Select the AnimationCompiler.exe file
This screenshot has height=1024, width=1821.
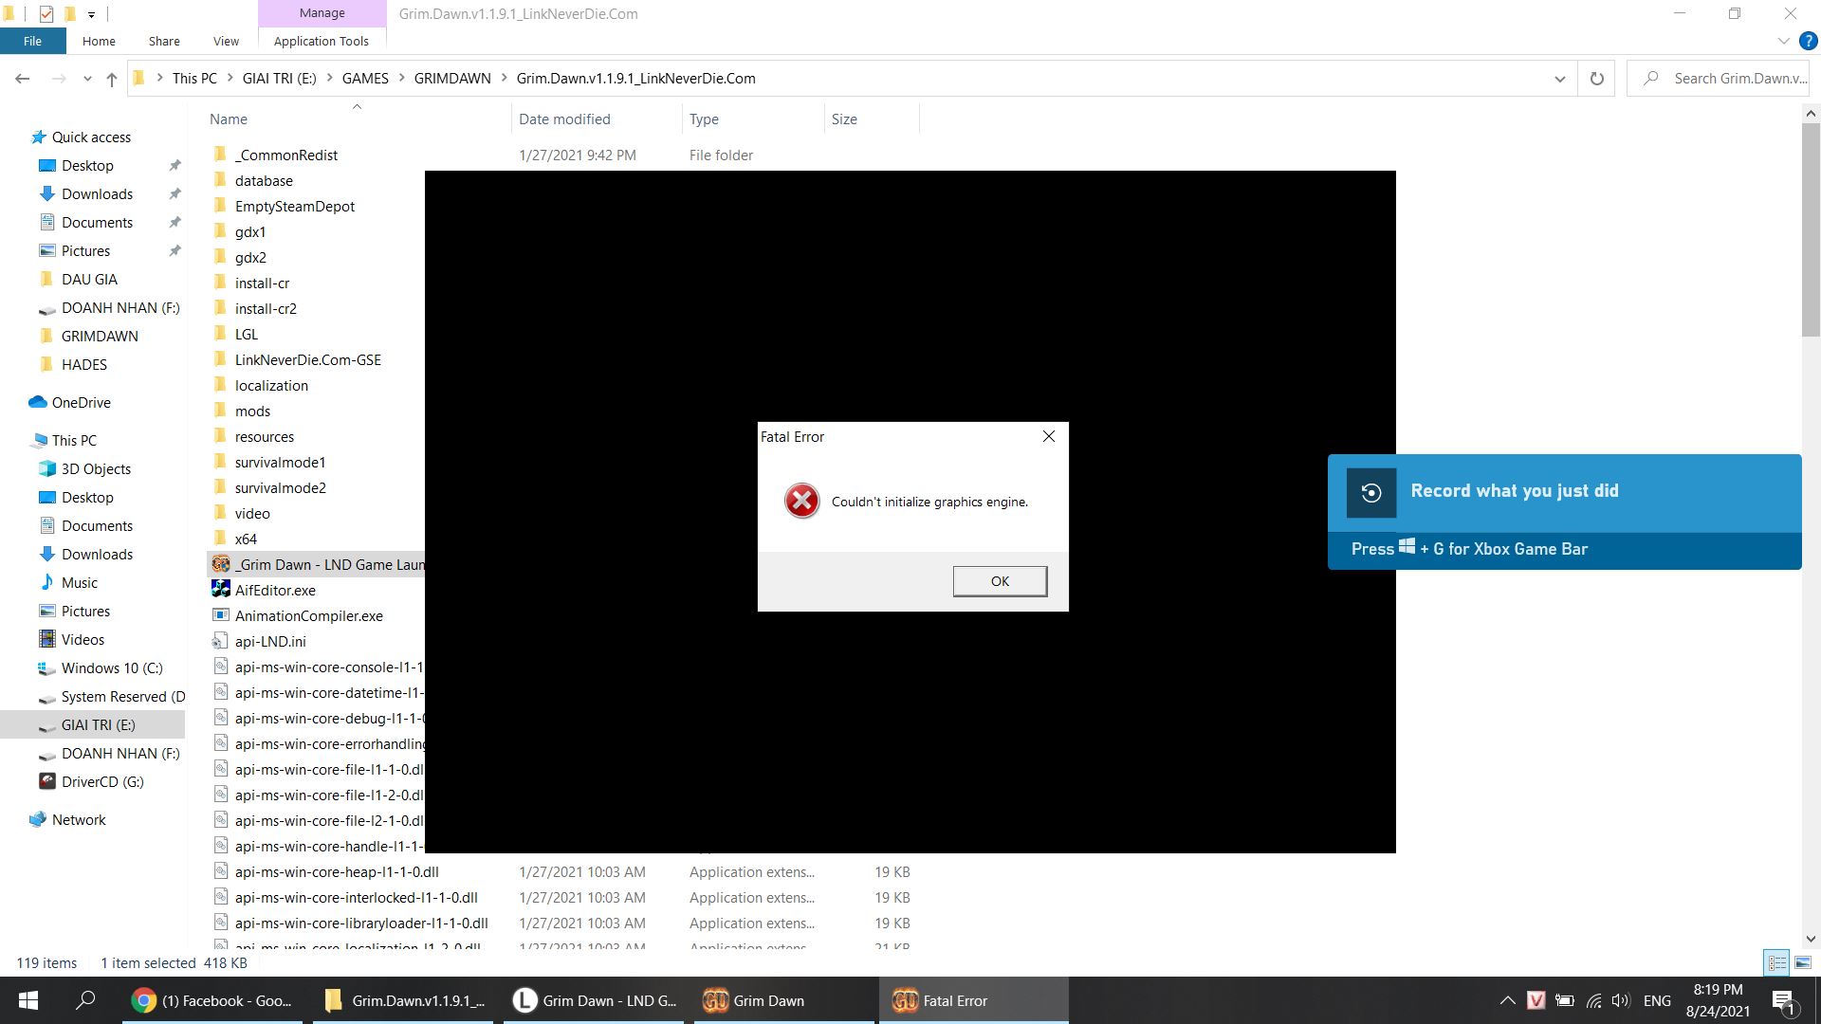309,615
